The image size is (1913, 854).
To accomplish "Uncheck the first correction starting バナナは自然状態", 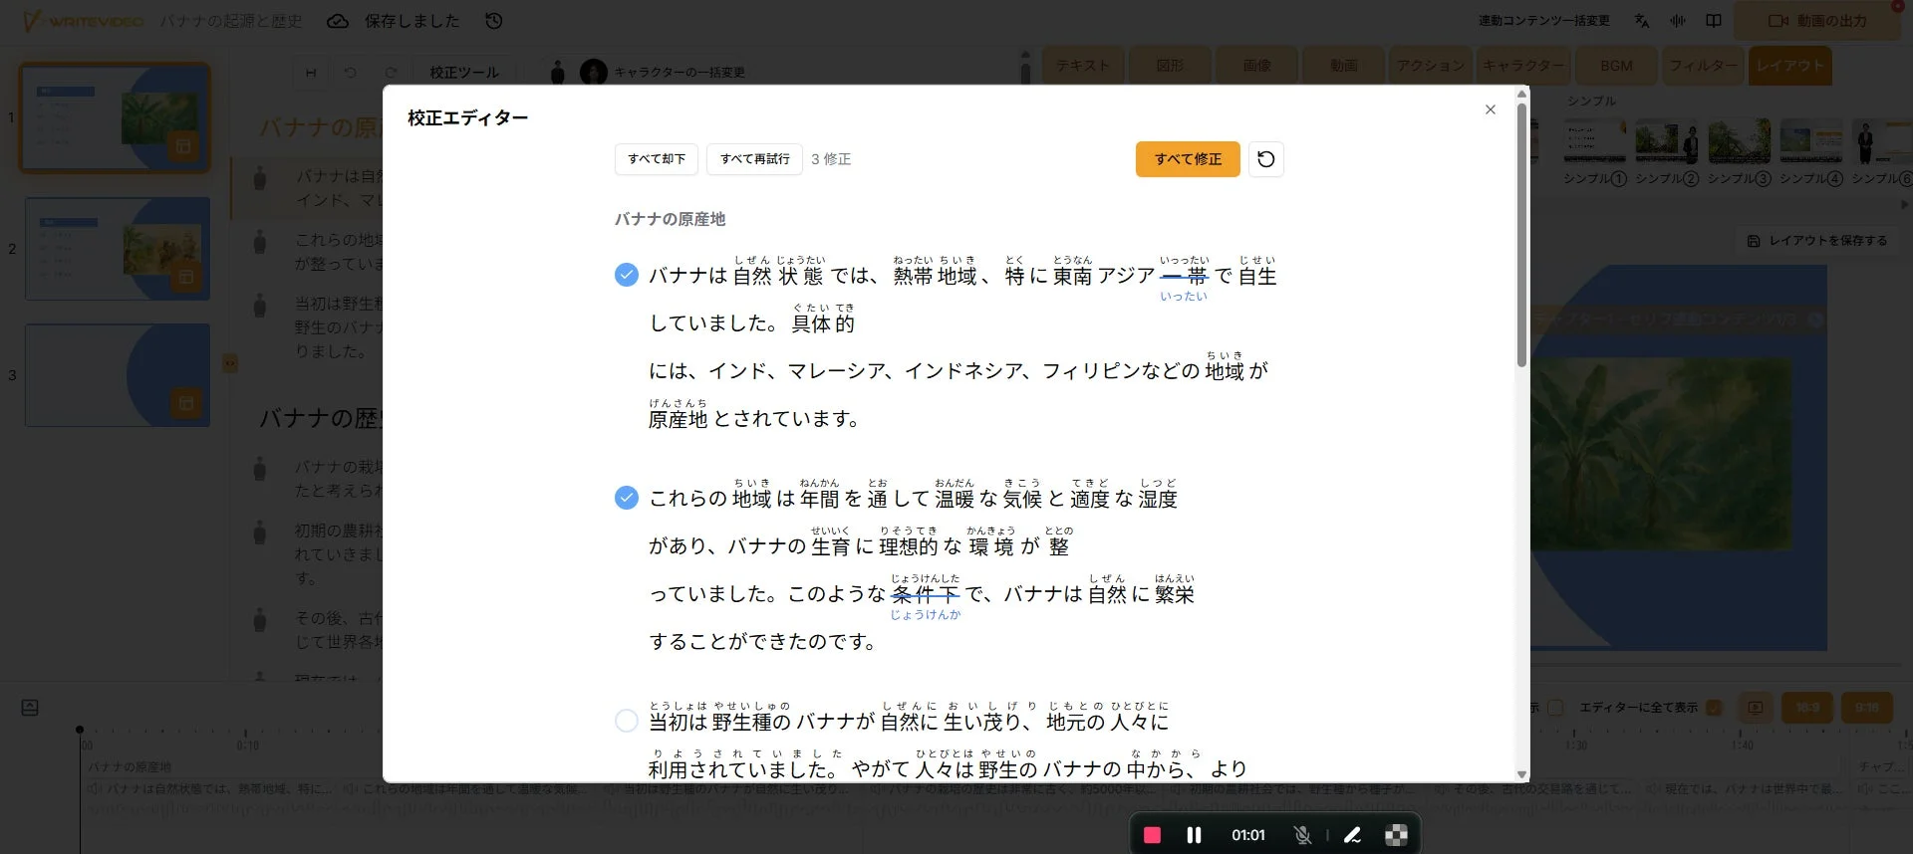I will pyautogui.click(x=627, y=275).
